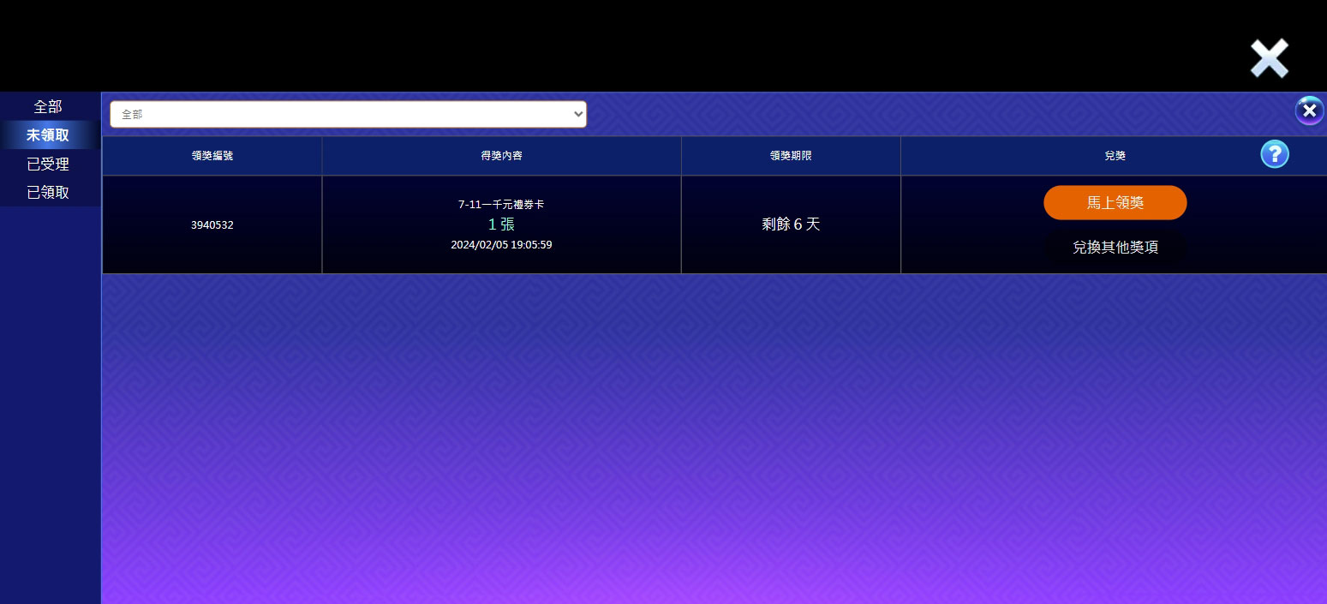Open the 全部 filter dropdown

coord(348,114)
